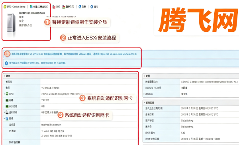Click the Get vCenter Server icon
Viewport: 239px width, 145px height.
click(5, 7)
